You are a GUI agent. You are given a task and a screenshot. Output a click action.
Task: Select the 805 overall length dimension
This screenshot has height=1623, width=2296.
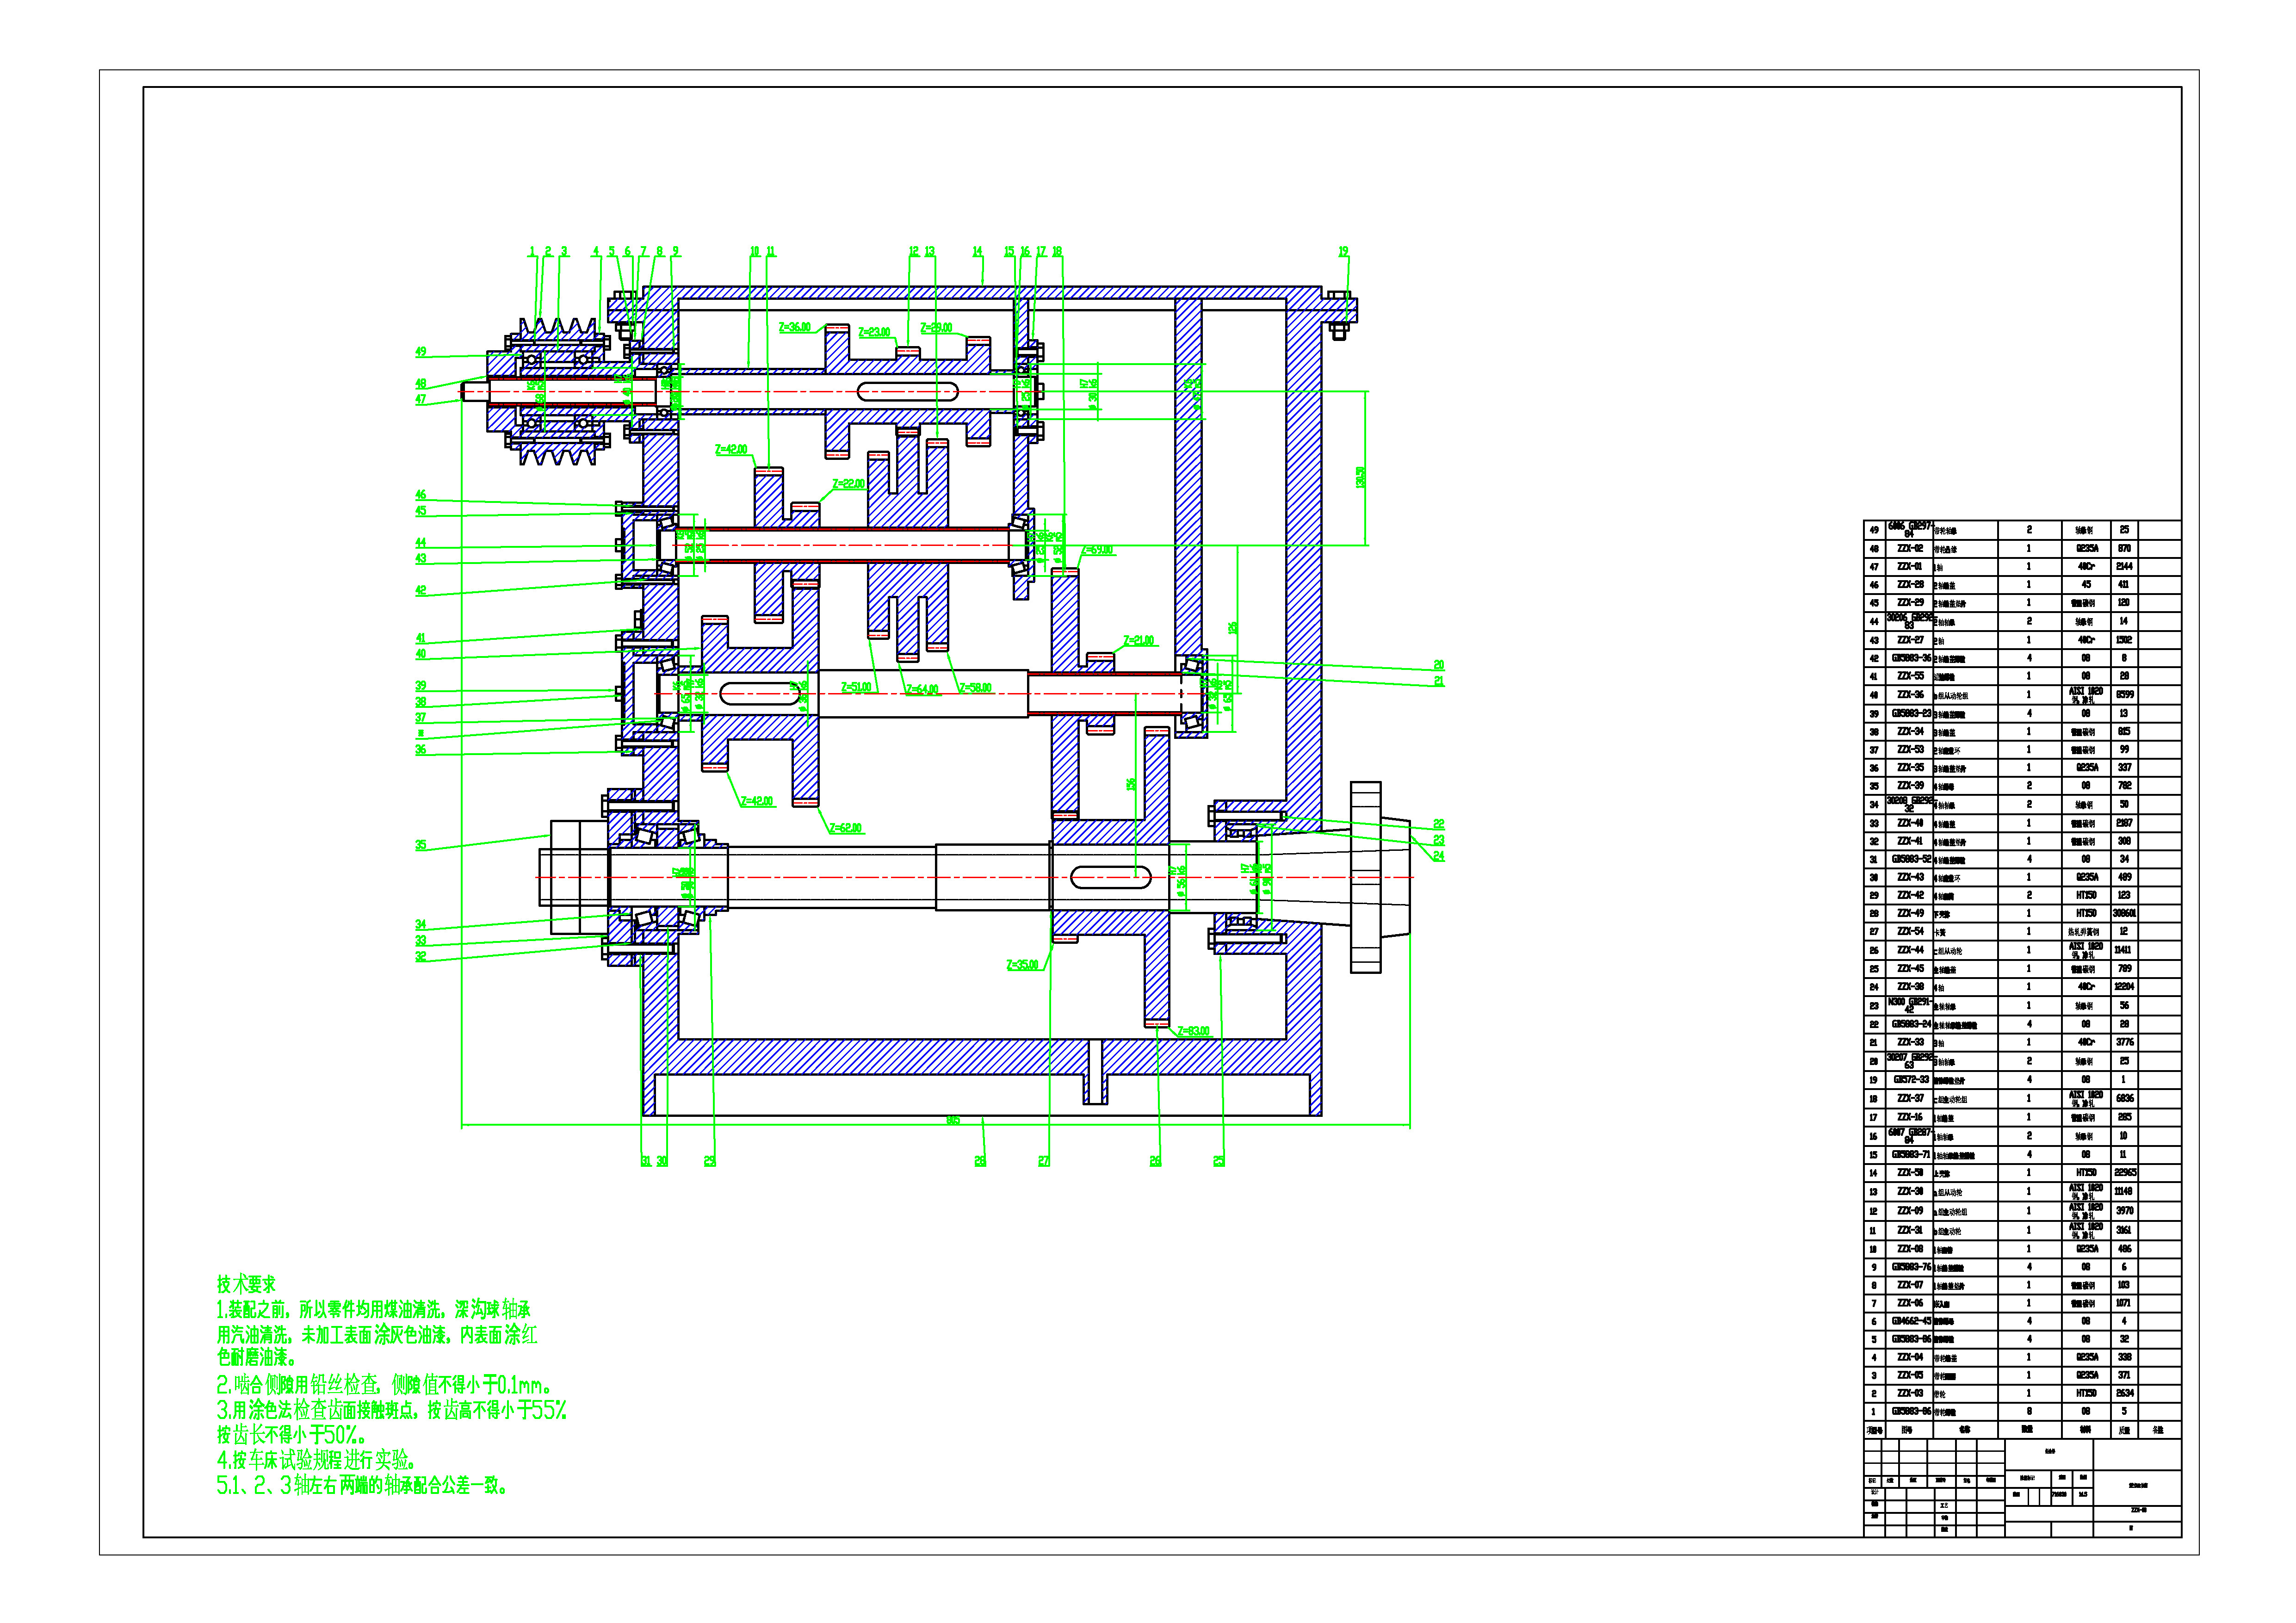pyautogui.click(x=952, y=1121)
